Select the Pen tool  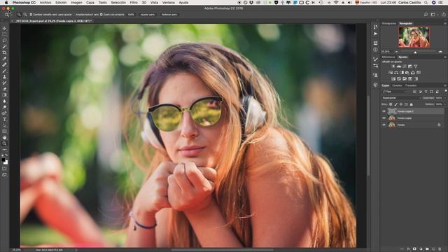coord(4,113)
